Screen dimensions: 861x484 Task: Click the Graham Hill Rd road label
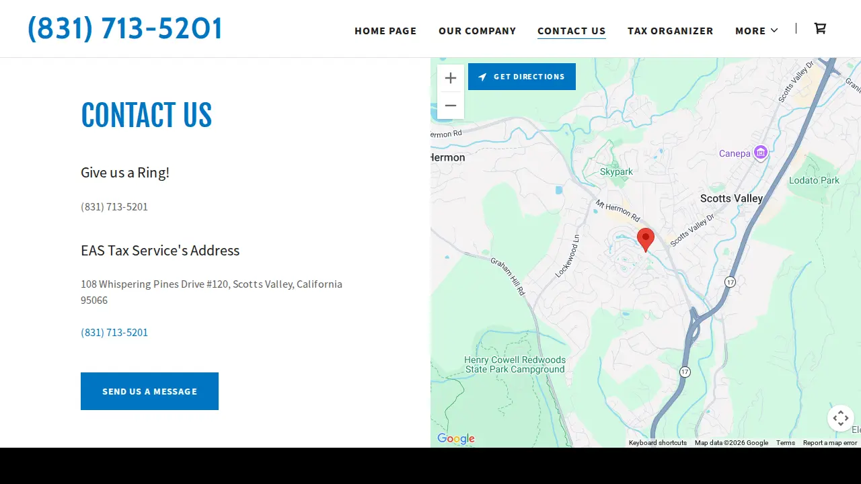508,276
